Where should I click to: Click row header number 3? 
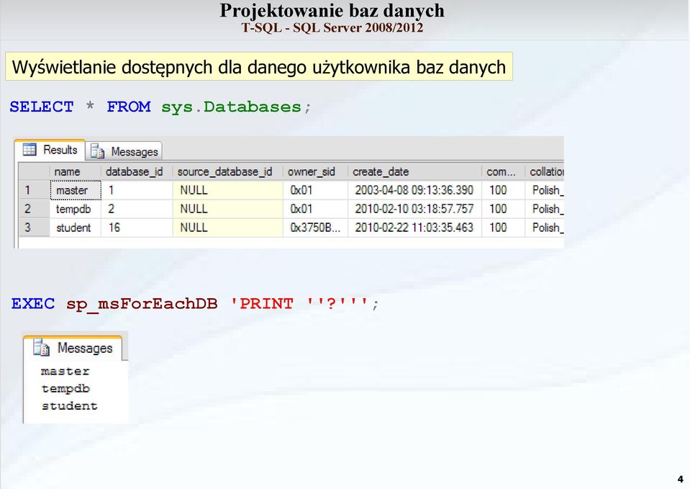[34, 228]
